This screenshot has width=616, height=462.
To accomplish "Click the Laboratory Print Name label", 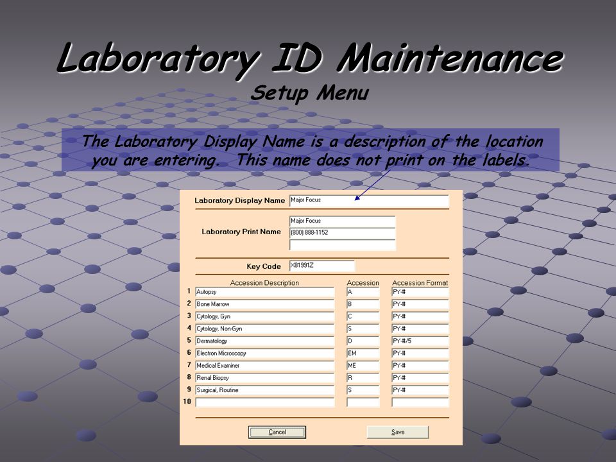I will click(x=241, y=232).
